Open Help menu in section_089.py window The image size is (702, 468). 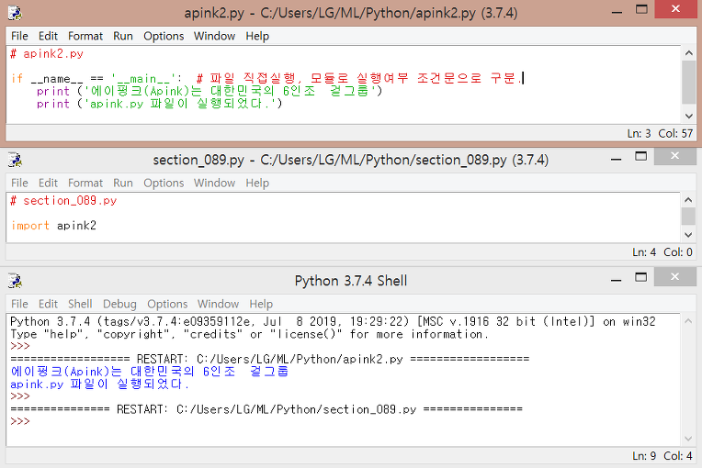(257, 184)
